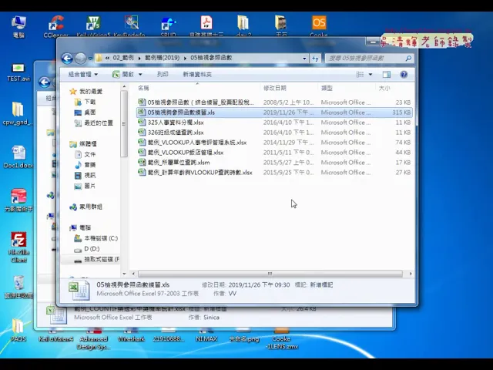
Task: Open 本機磁碟 (C:) drive
Action: pyautogui.click(x=101, y=238)
